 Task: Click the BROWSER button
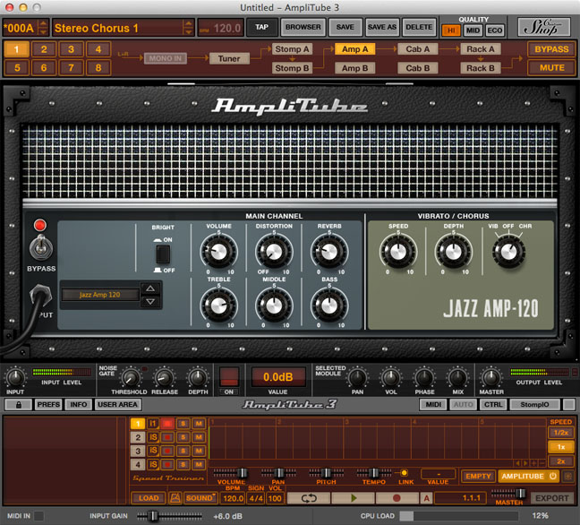(x=303, y=27)
